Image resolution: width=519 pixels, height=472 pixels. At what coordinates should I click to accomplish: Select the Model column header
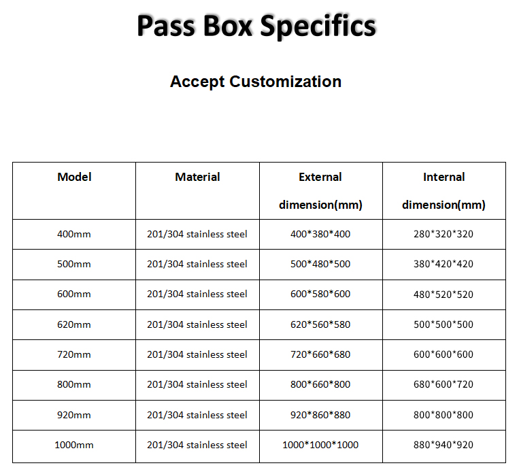tap(74, 177)
